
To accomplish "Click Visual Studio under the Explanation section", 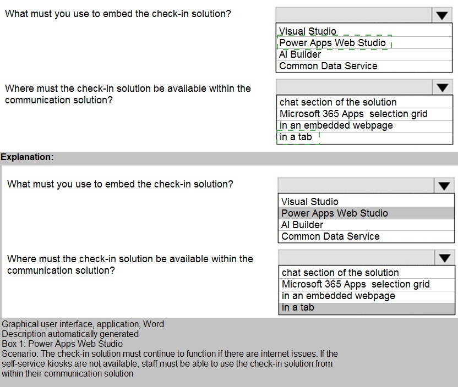I will [x=310, y=202].
